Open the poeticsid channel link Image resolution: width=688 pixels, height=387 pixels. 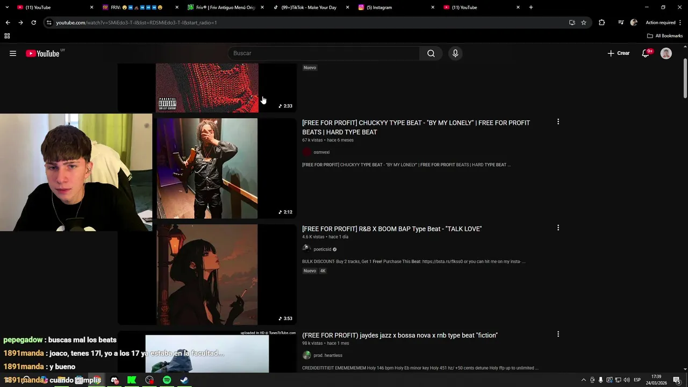322,249
